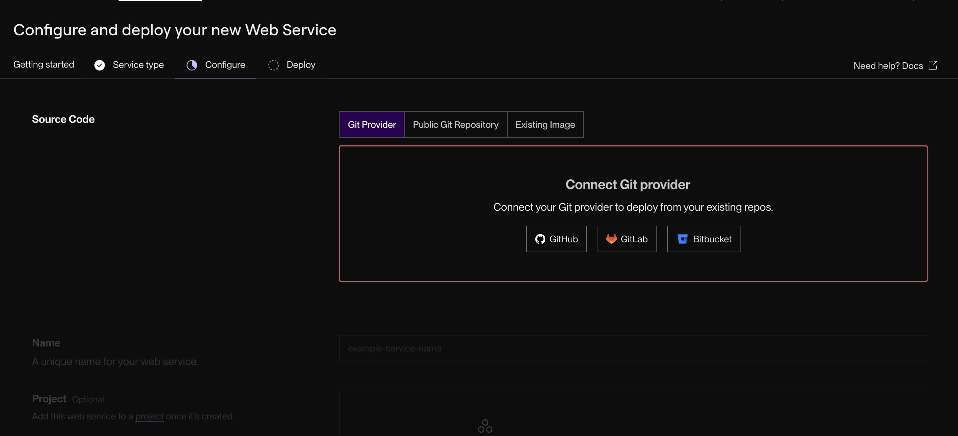Go to the Deploy step
The image size is (958, 436).
coord(300,65)
